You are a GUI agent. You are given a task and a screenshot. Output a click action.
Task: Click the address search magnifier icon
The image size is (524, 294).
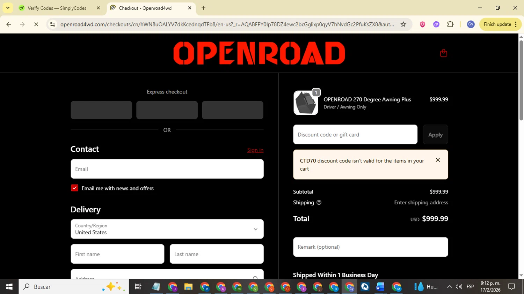point(255,278)
